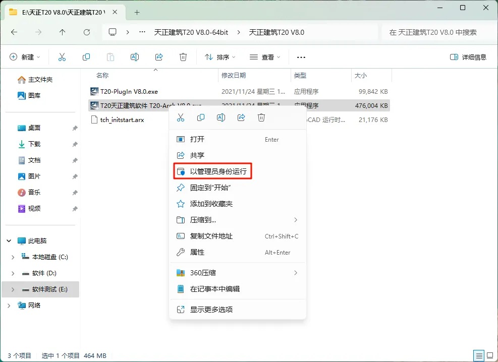498x362 pixels.
Task: Open 视频 in quick access
Action: tap(29, 208)
